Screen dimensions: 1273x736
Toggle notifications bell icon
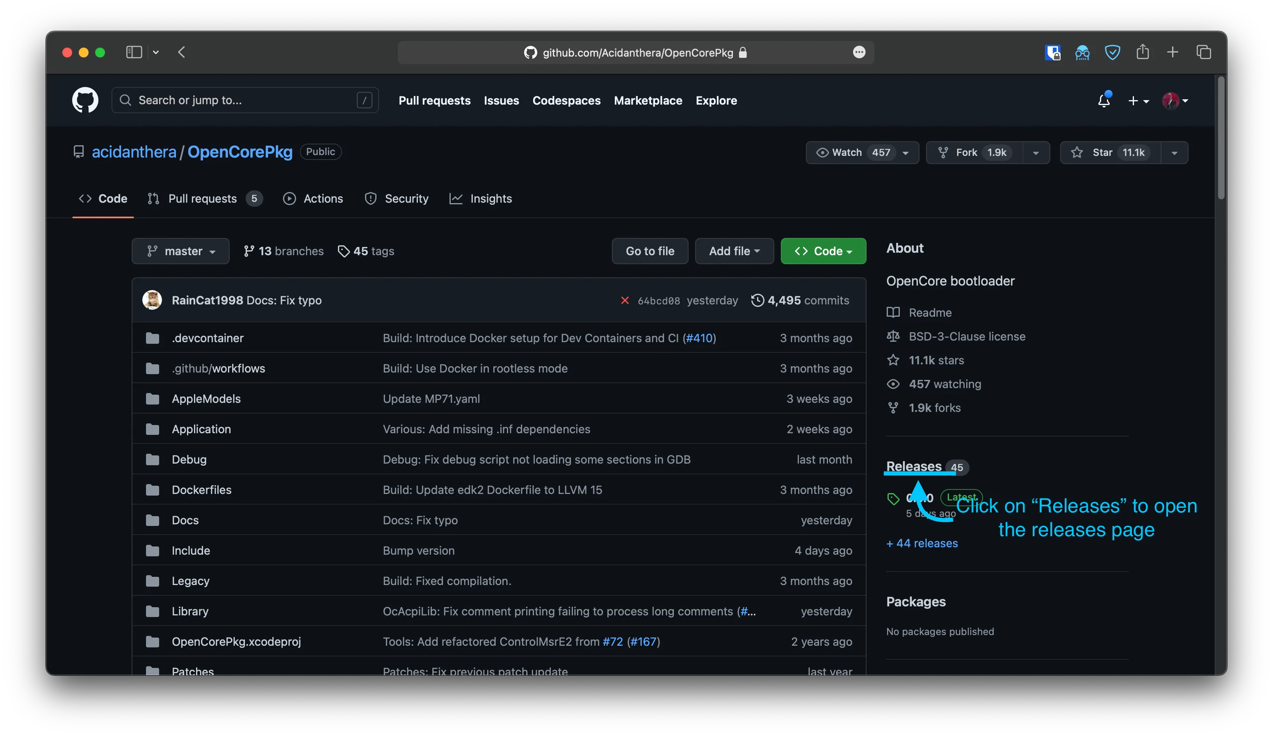click(x=1104, y=100)
